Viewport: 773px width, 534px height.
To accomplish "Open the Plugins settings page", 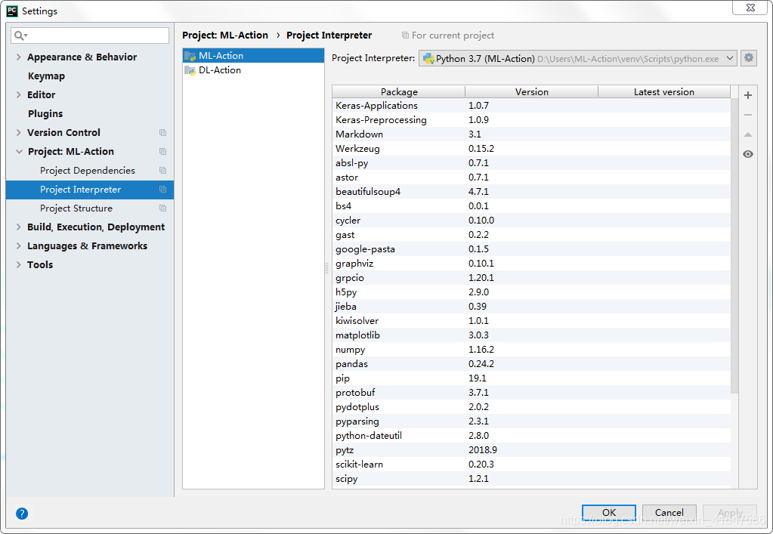I will 45,114.
